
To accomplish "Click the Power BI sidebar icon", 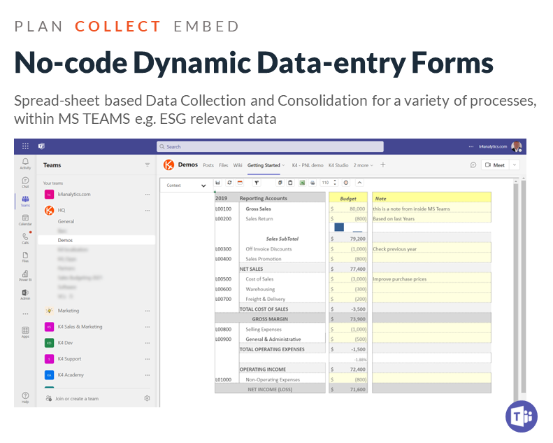I will (x=25, y=276).
